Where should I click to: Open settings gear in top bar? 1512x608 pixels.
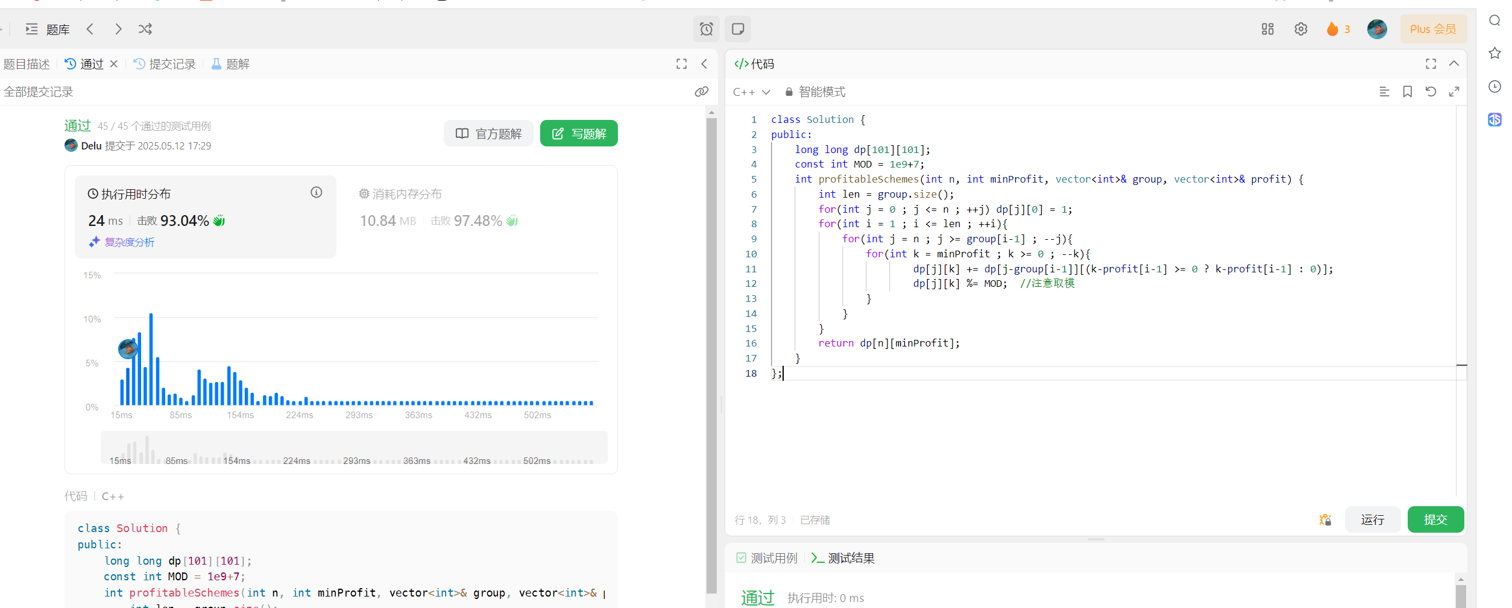tap(1301, 29)
